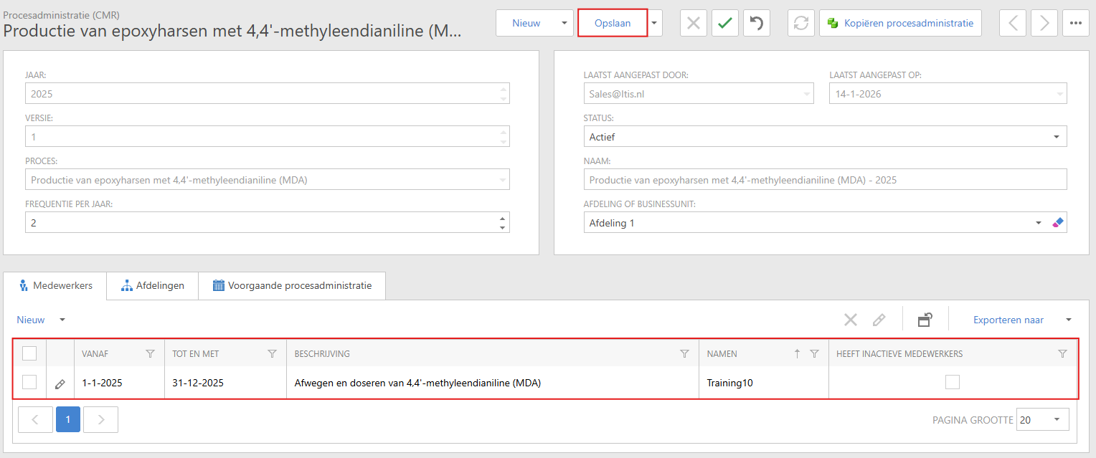This screenshot has height=458, width=1096.
Task: Toggle the Heeft inactieve medewerkers checkbox
Action: point(952,383)
